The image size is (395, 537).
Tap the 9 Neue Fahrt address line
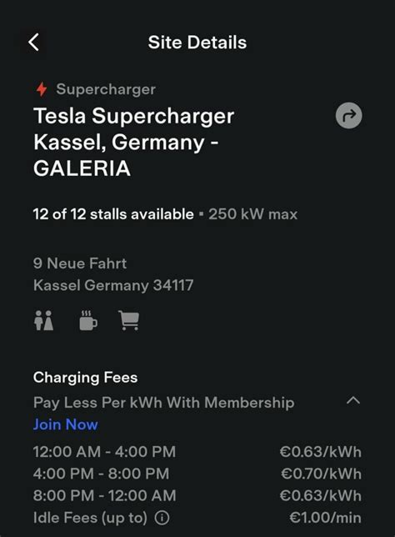coord(80,263)
